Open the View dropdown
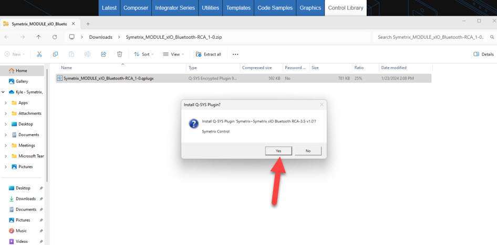The image size is (497, 245). [x=173, y=54]
